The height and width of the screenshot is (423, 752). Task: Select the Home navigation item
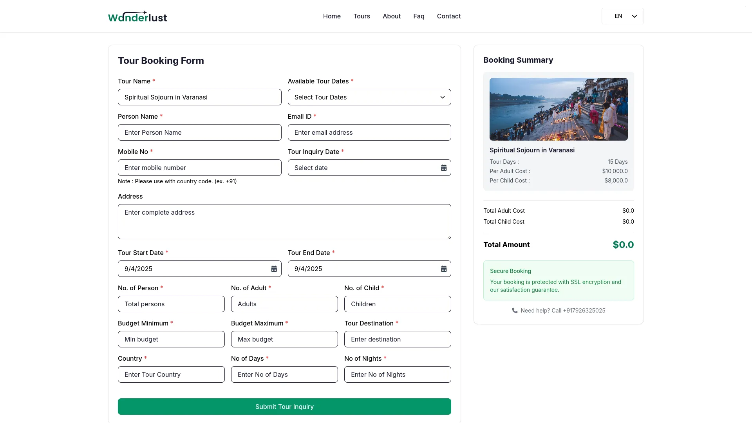pos(331,16)
